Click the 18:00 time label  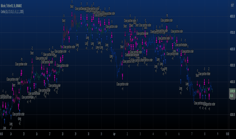tap(227, 134)
